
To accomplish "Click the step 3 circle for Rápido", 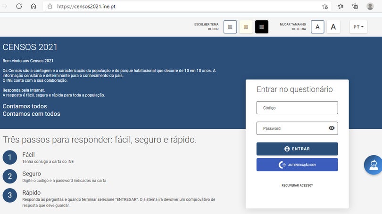I will [10, 195].
